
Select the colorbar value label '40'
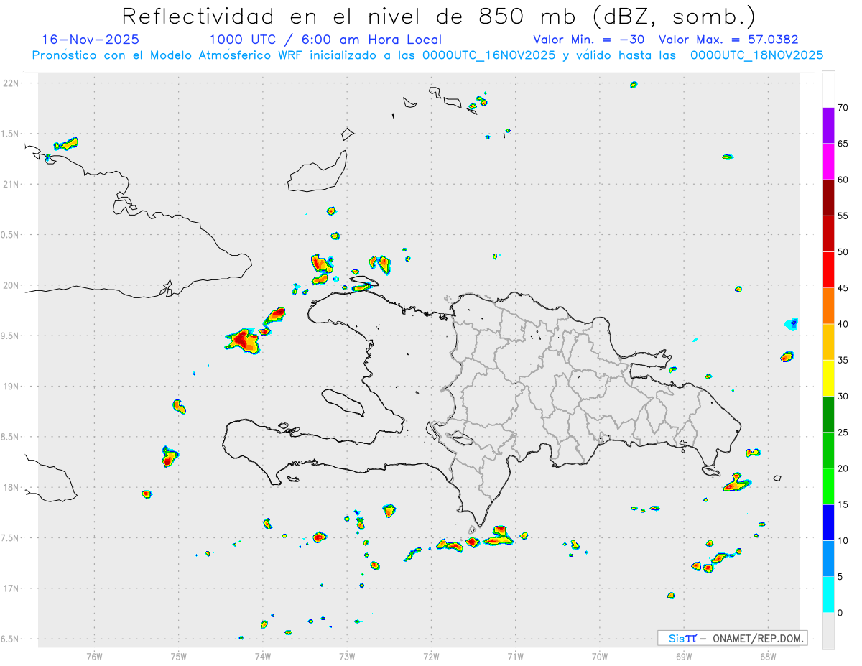pos(843,324)
